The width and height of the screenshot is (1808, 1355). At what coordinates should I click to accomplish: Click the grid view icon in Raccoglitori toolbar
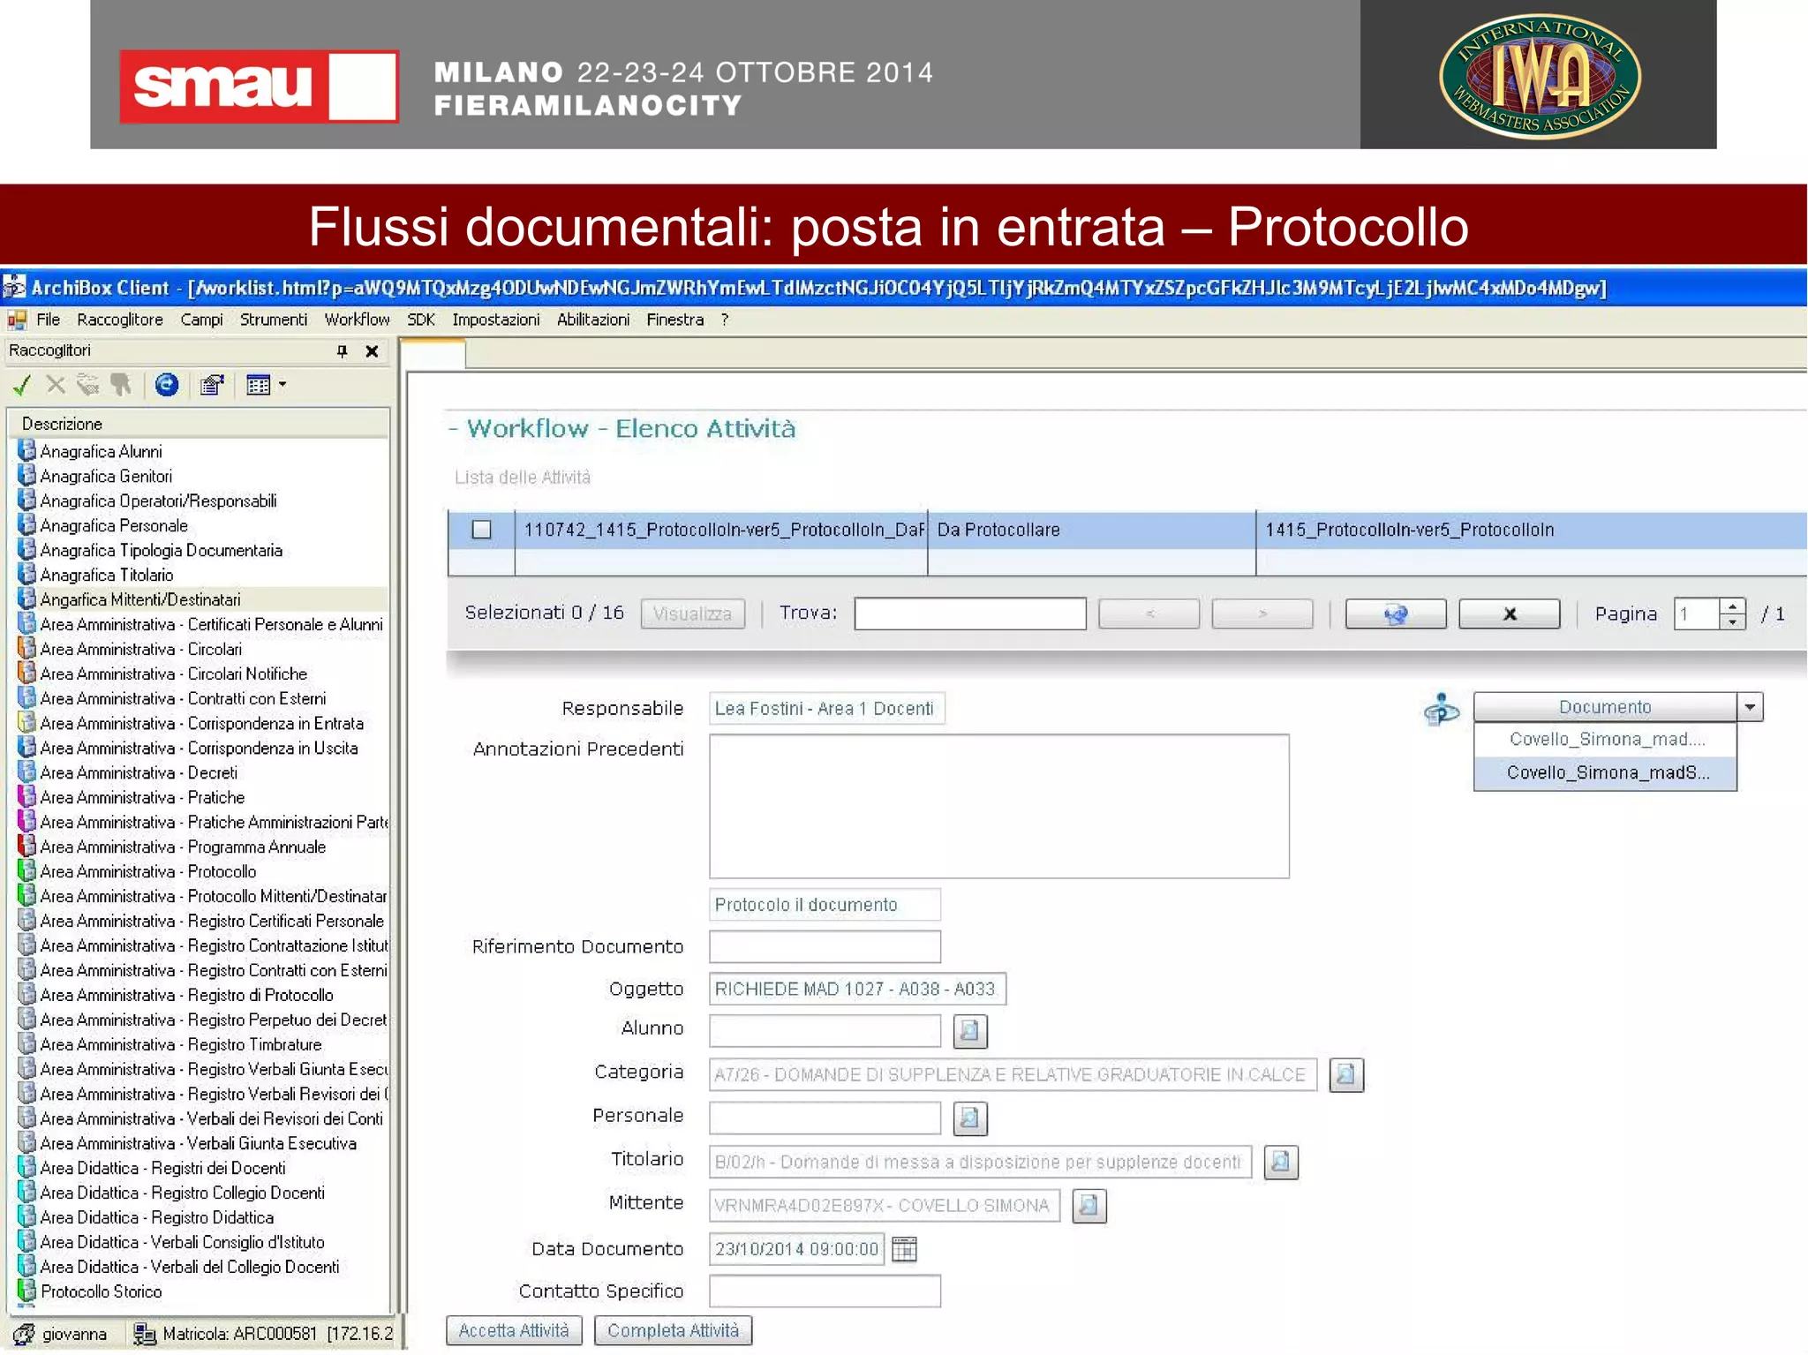point(259,385)
